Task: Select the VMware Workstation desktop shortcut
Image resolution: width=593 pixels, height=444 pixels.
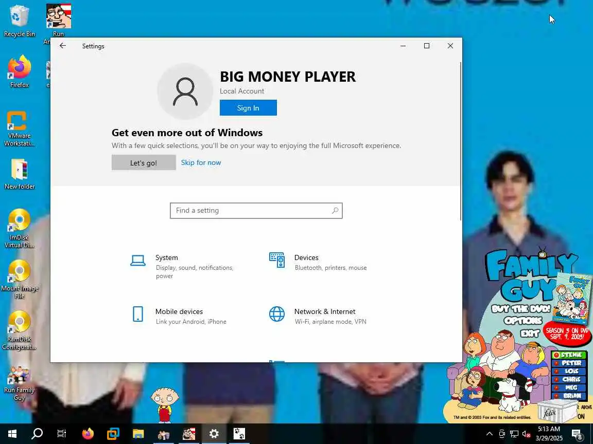Action: pos(19,128)
